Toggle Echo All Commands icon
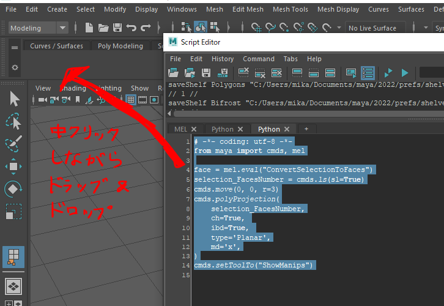 [351, 73]
